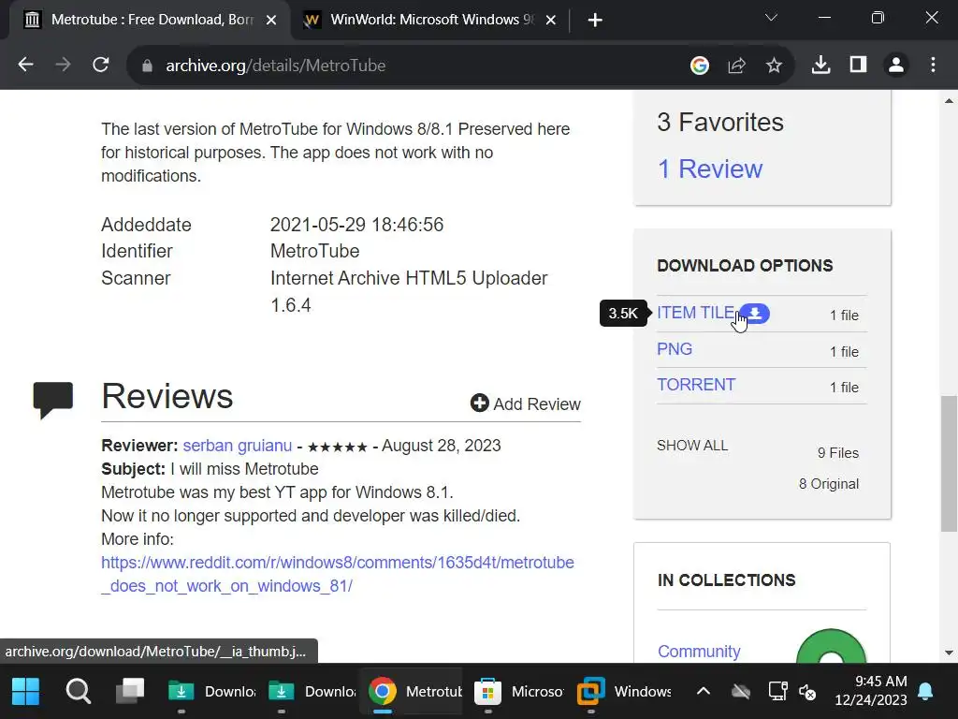Download the ITEM TILE file via blue icon
958x719 pixels.
point(755,313)
